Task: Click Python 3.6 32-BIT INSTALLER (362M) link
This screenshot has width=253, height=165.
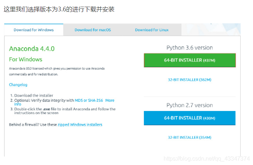Action: (x=190, y=80)
